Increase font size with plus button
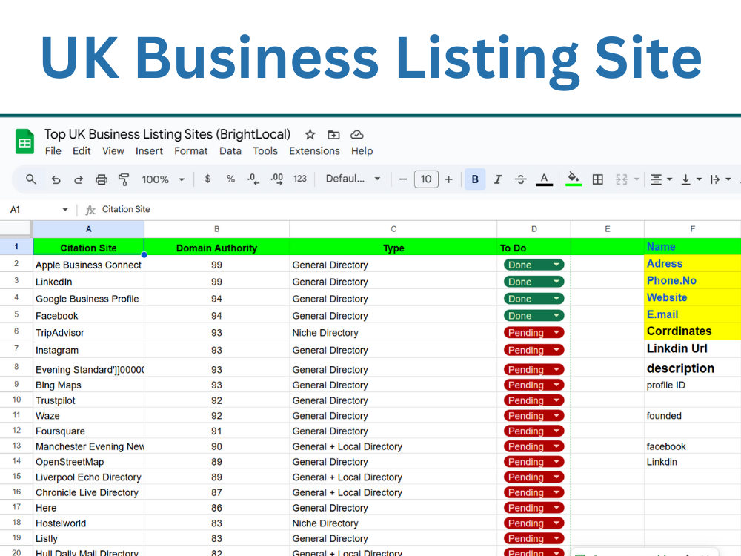Image resolution: width=741 pixels, height=556 pixels. click(449, 179)
